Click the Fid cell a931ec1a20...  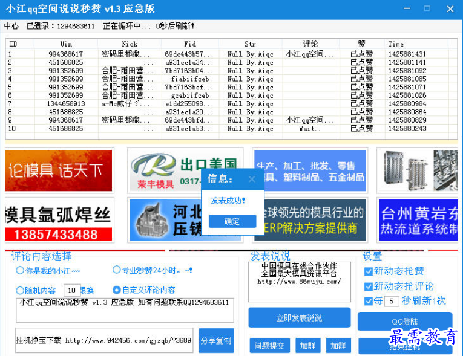click(x=189, y=112)
